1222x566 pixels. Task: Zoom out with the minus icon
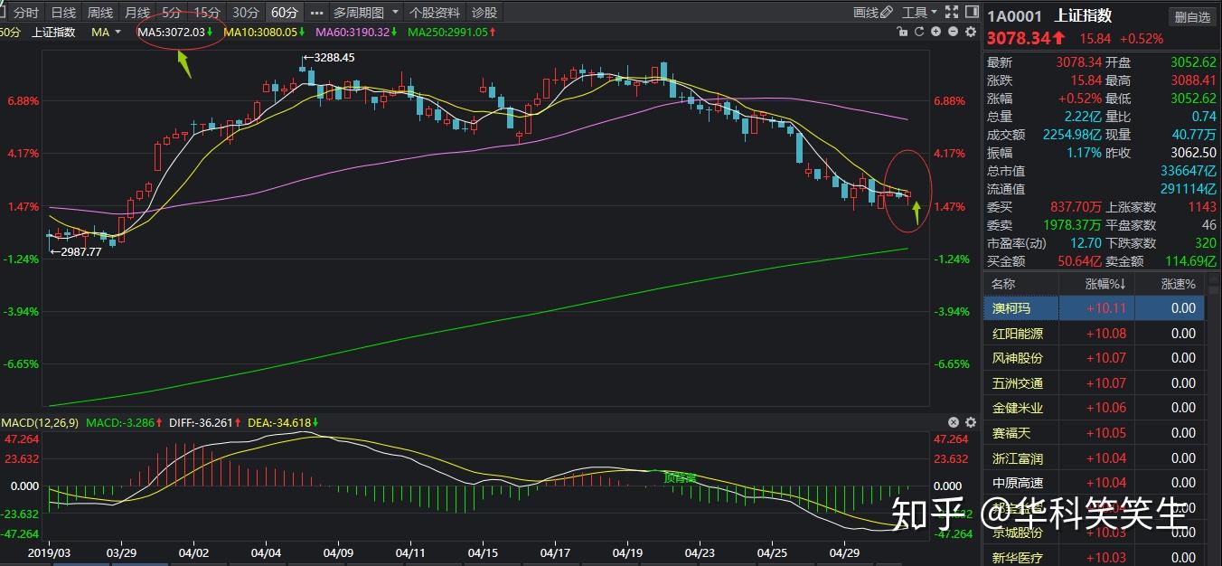(x=954, y=32)
